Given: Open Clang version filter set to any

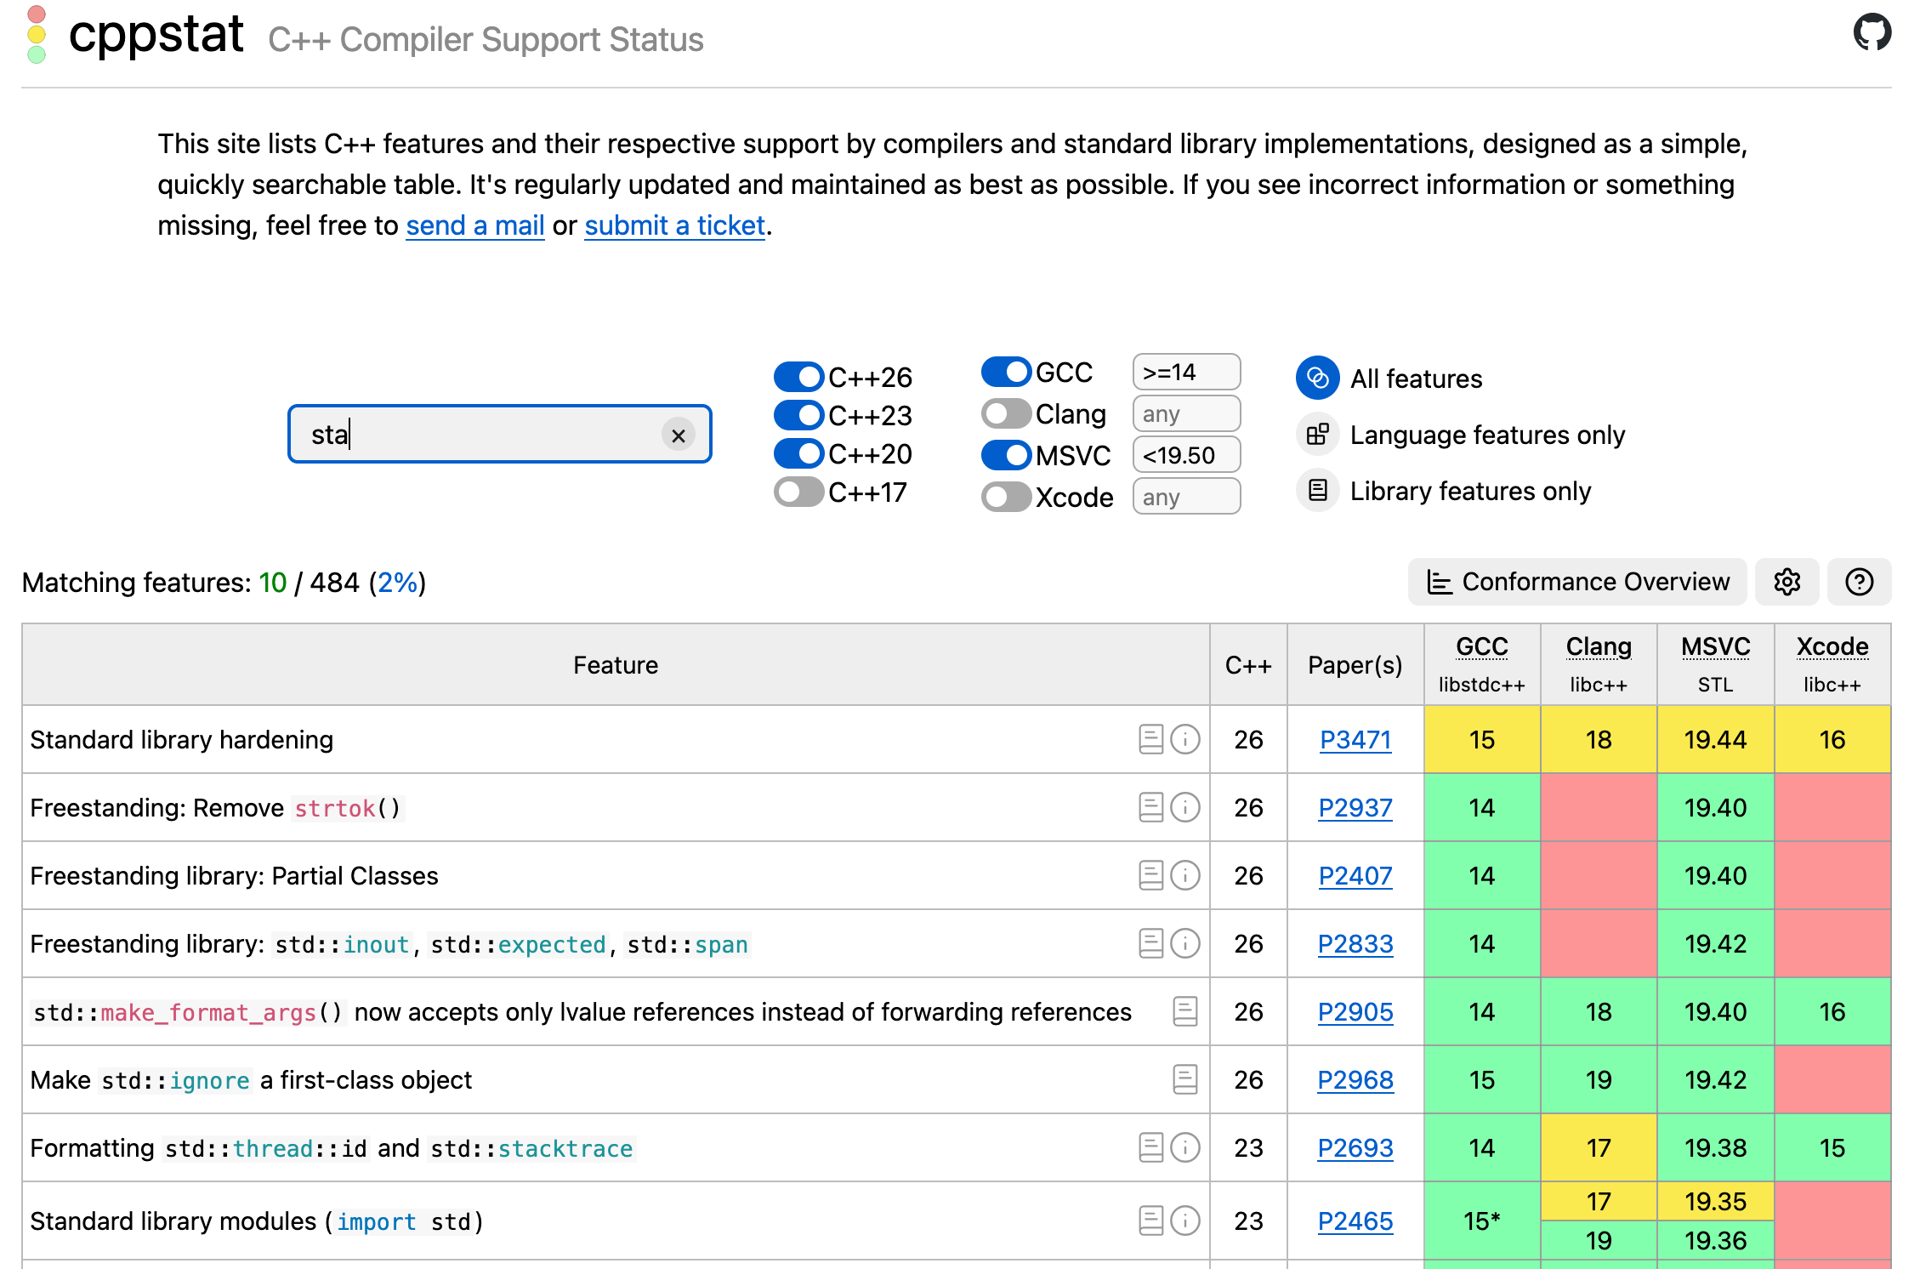Looking at the screenshot, I should 1185,414.
